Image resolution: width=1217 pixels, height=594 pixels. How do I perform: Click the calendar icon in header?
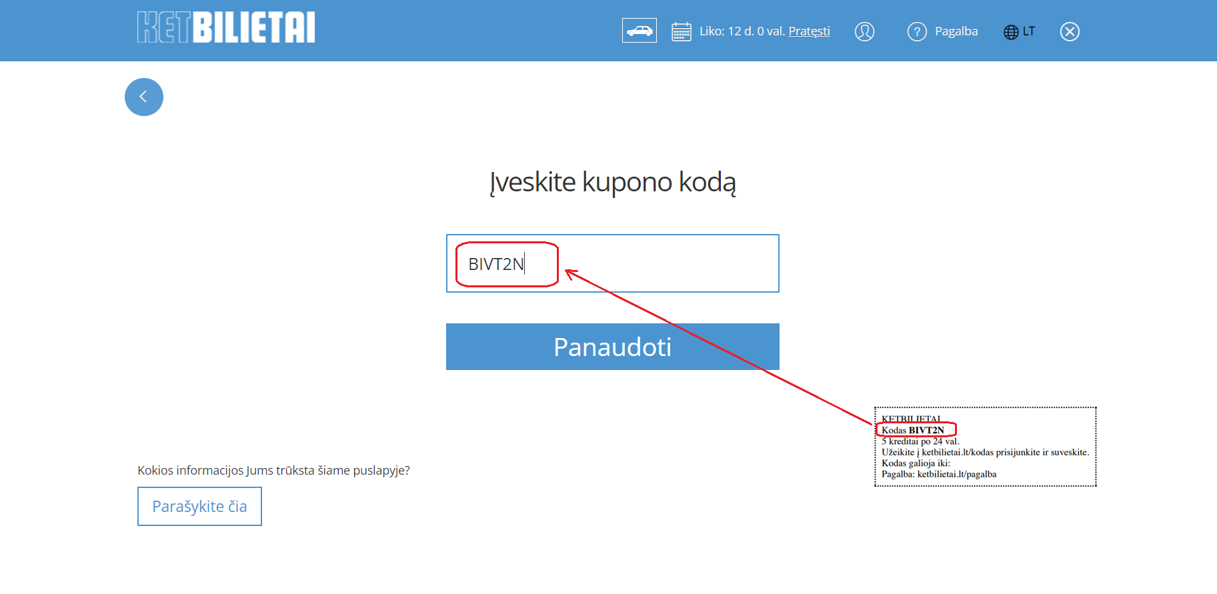point(681,31)
